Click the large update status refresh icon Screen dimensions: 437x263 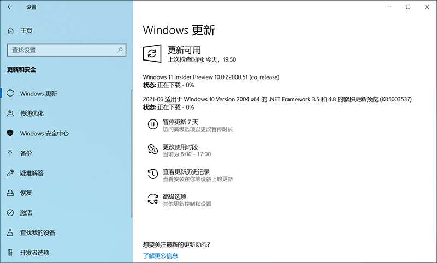[152, 53]
